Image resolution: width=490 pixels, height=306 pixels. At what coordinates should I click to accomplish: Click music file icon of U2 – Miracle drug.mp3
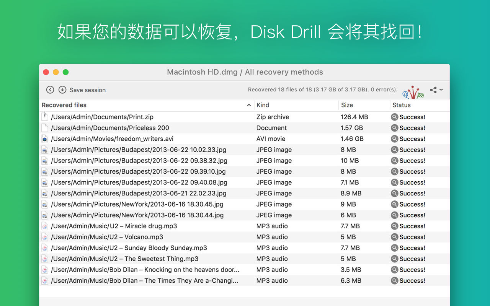[45, 226]
